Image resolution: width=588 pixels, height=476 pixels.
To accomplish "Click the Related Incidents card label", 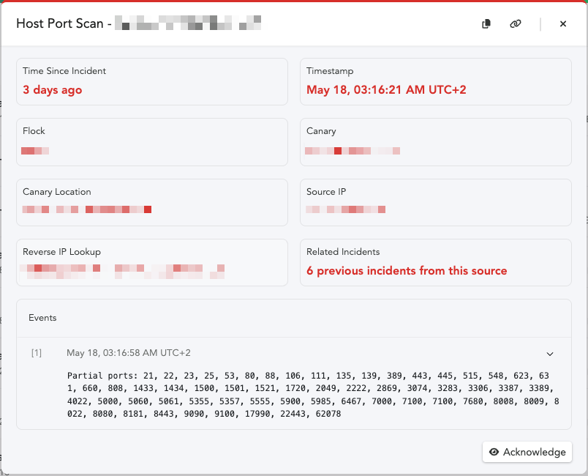I will pos(343,252).
